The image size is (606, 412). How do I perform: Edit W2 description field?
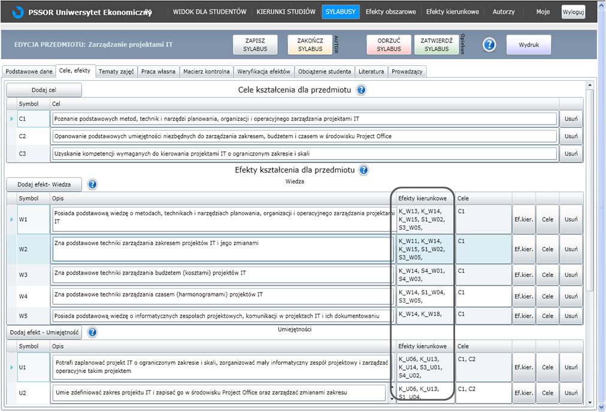223,249
